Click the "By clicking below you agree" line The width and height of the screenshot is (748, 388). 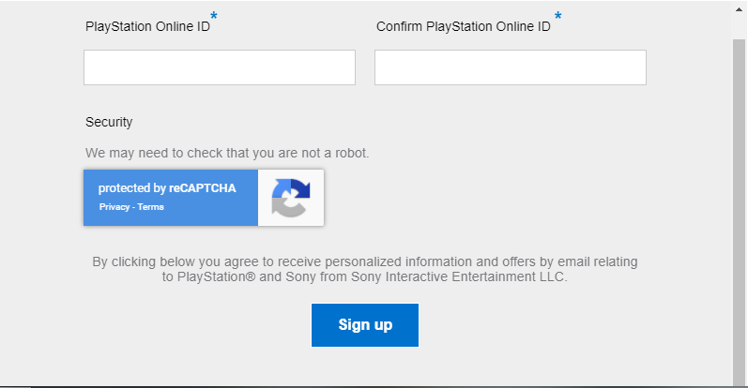tap(364, 262)
